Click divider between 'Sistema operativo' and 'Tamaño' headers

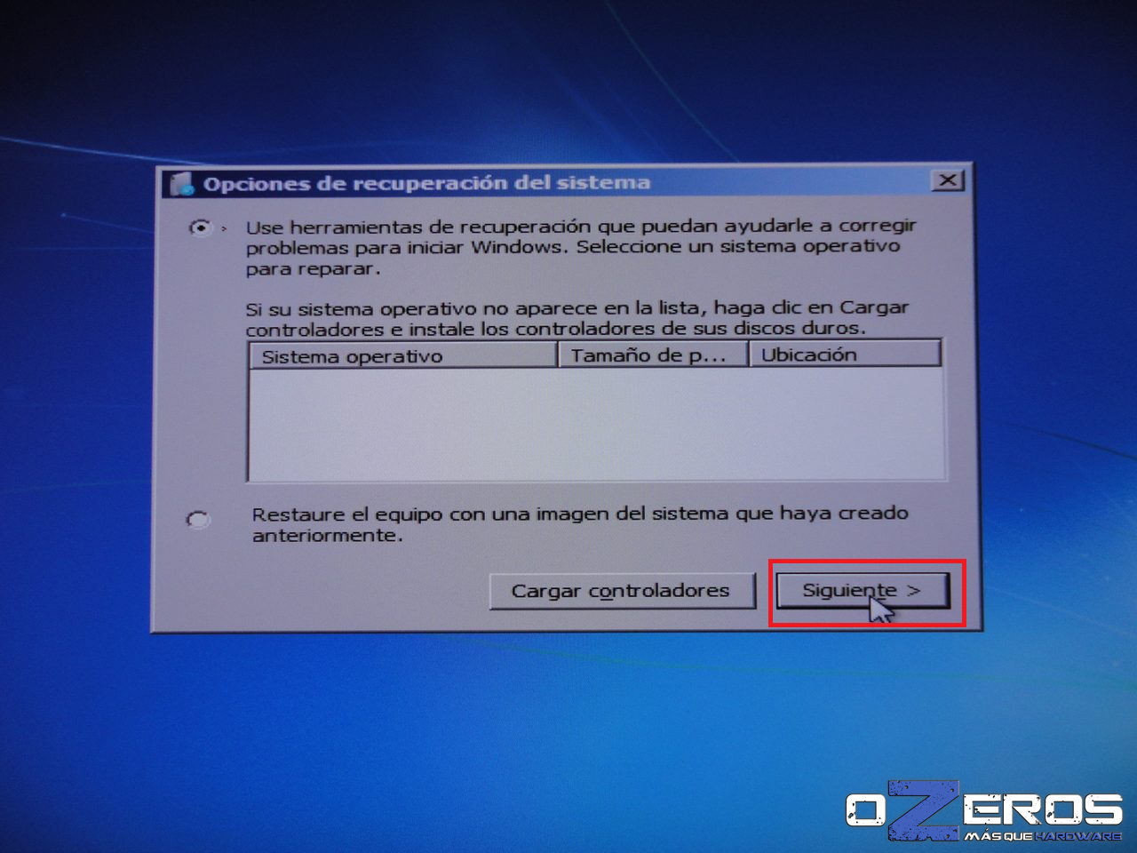coord(557,355)
